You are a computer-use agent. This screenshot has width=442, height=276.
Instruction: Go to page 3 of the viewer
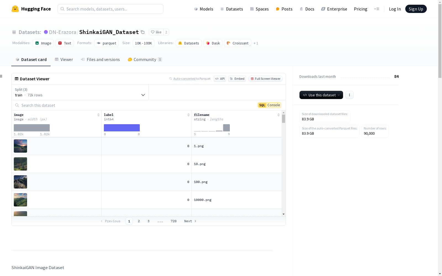[148, 221]
